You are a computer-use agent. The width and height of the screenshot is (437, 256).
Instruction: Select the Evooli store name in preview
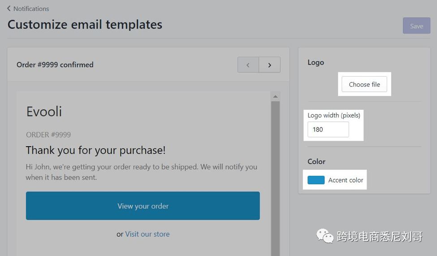pyautogui.click(x=44, y=111)
